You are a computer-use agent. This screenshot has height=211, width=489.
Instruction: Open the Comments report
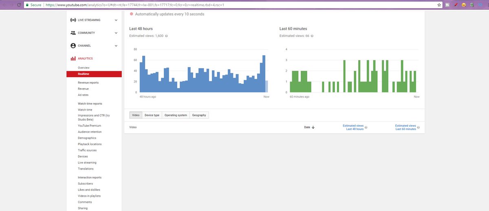pos(85,202)
